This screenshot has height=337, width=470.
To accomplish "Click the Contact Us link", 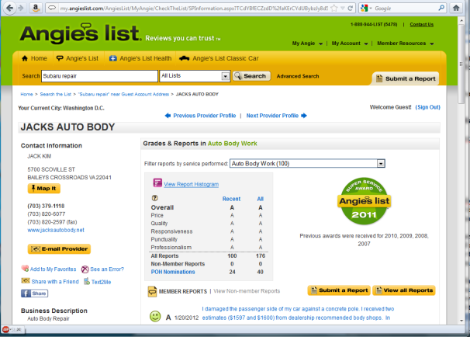I will pyautogui.click(x=421, y=25).
